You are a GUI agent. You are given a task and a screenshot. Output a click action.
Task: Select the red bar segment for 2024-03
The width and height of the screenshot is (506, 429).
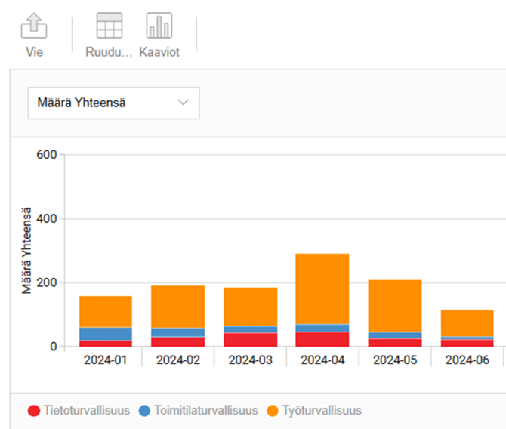250,339
